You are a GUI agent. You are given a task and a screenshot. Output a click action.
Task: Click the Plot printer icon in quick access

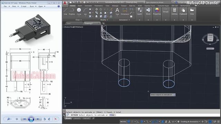point(84,2)
